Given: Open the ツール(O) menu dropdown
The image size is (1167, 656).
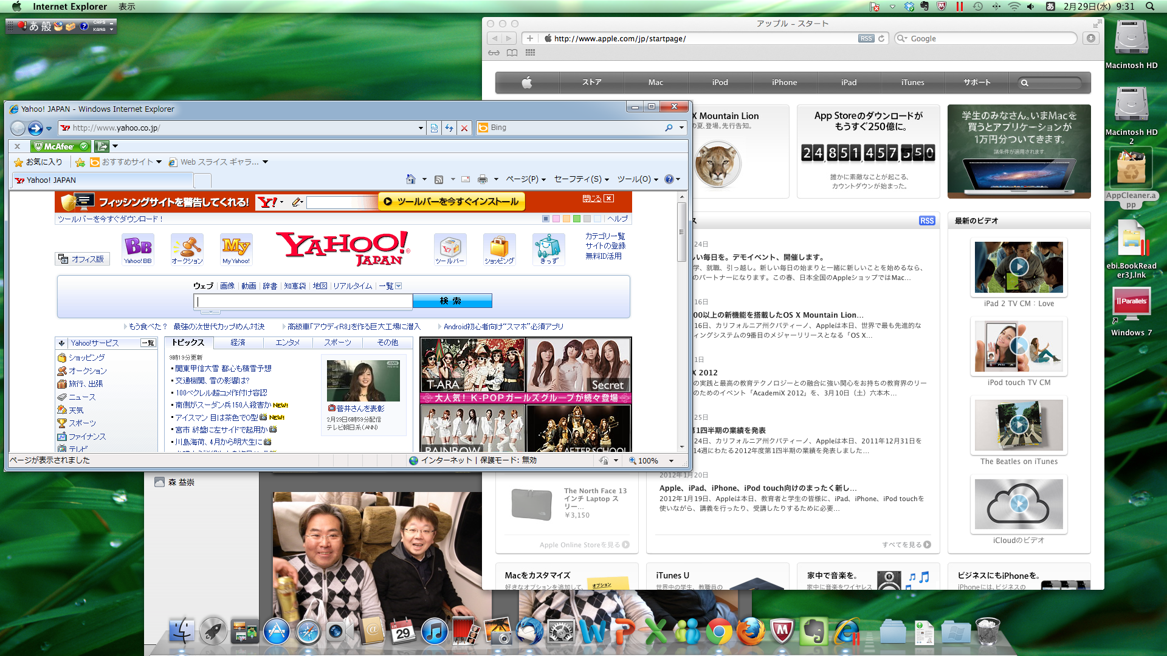Looking at the screenshot, I should click(x=638, y=179).
